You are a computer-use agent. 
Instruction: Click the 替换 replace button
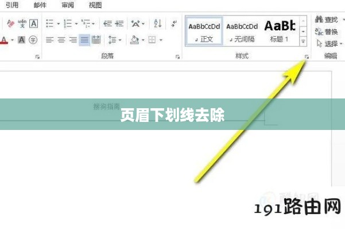point(326,31)
